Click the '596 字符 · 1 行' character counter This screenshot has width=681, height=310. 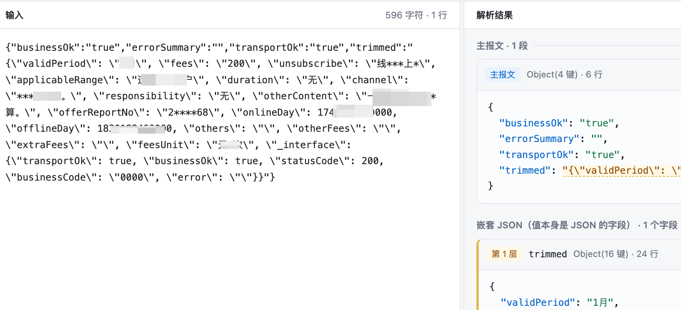tap(416, 15)
